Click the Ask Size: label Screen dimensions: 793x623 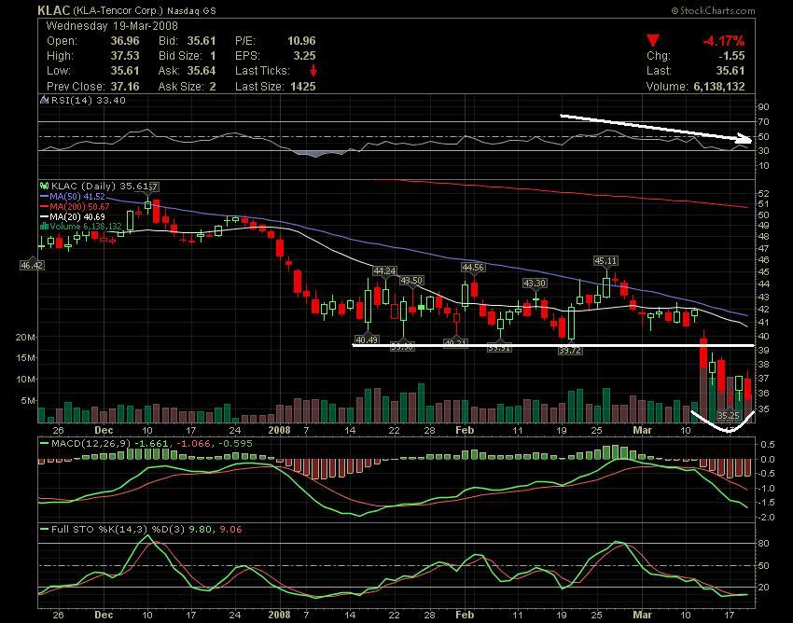(181, 87)
